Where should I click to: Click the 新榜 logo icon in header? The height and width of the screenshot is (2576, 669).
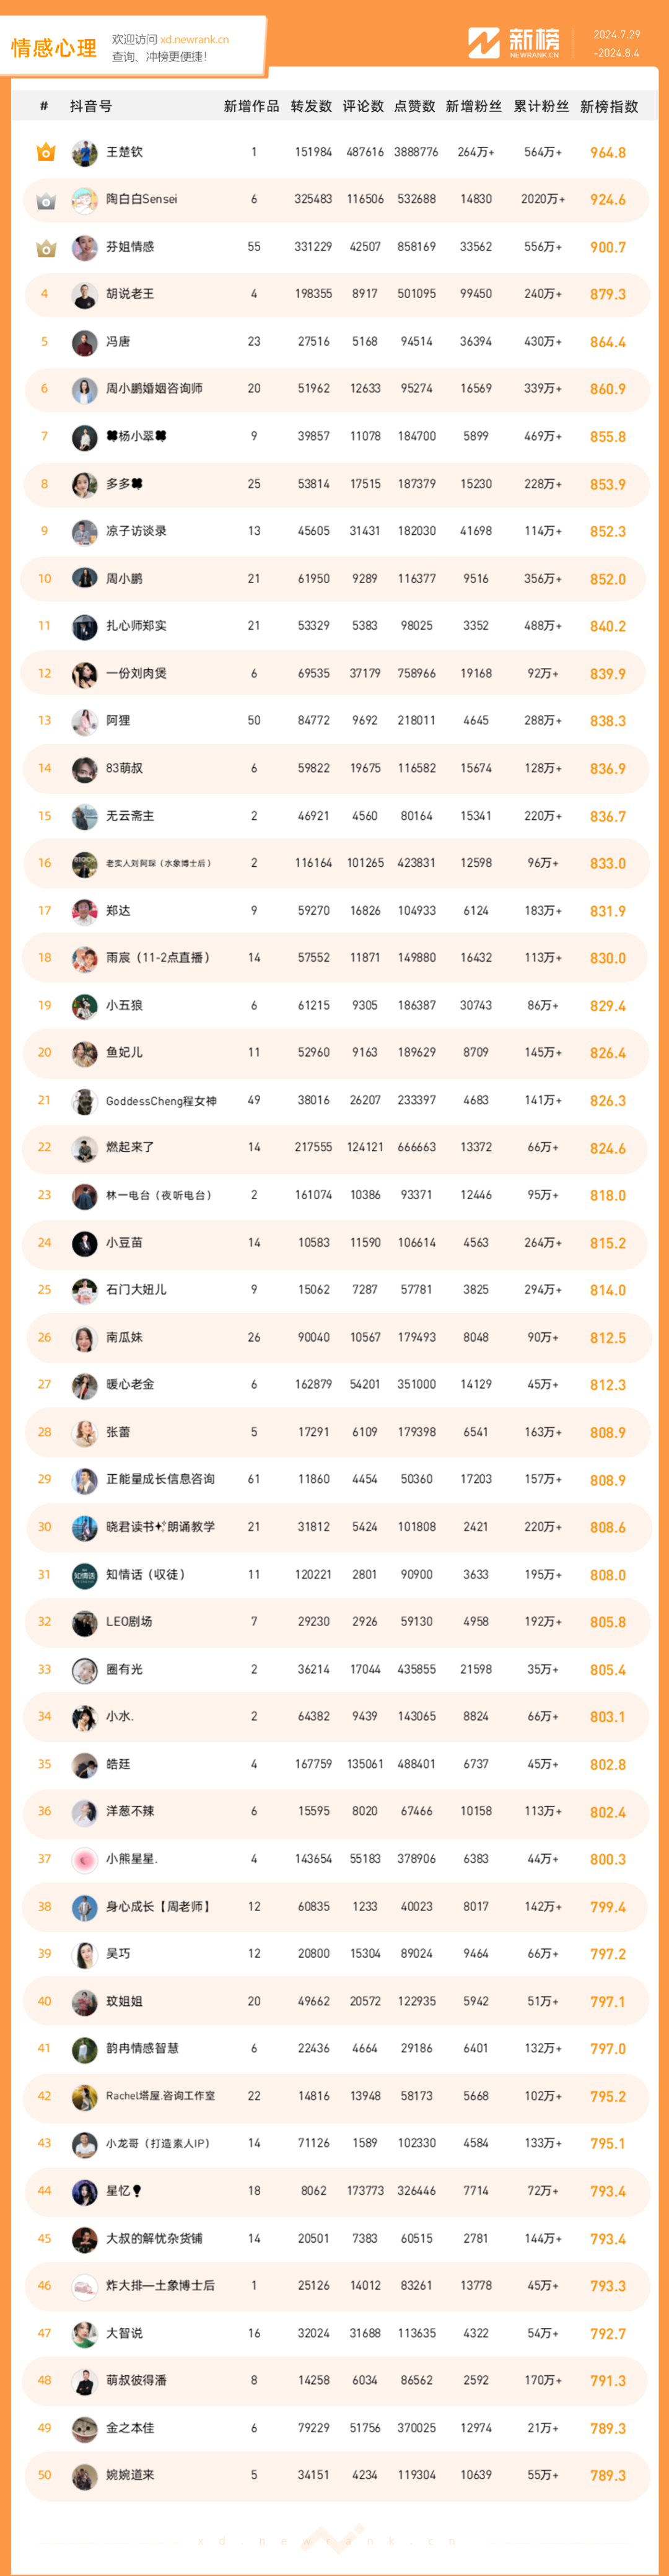[484, 43]
